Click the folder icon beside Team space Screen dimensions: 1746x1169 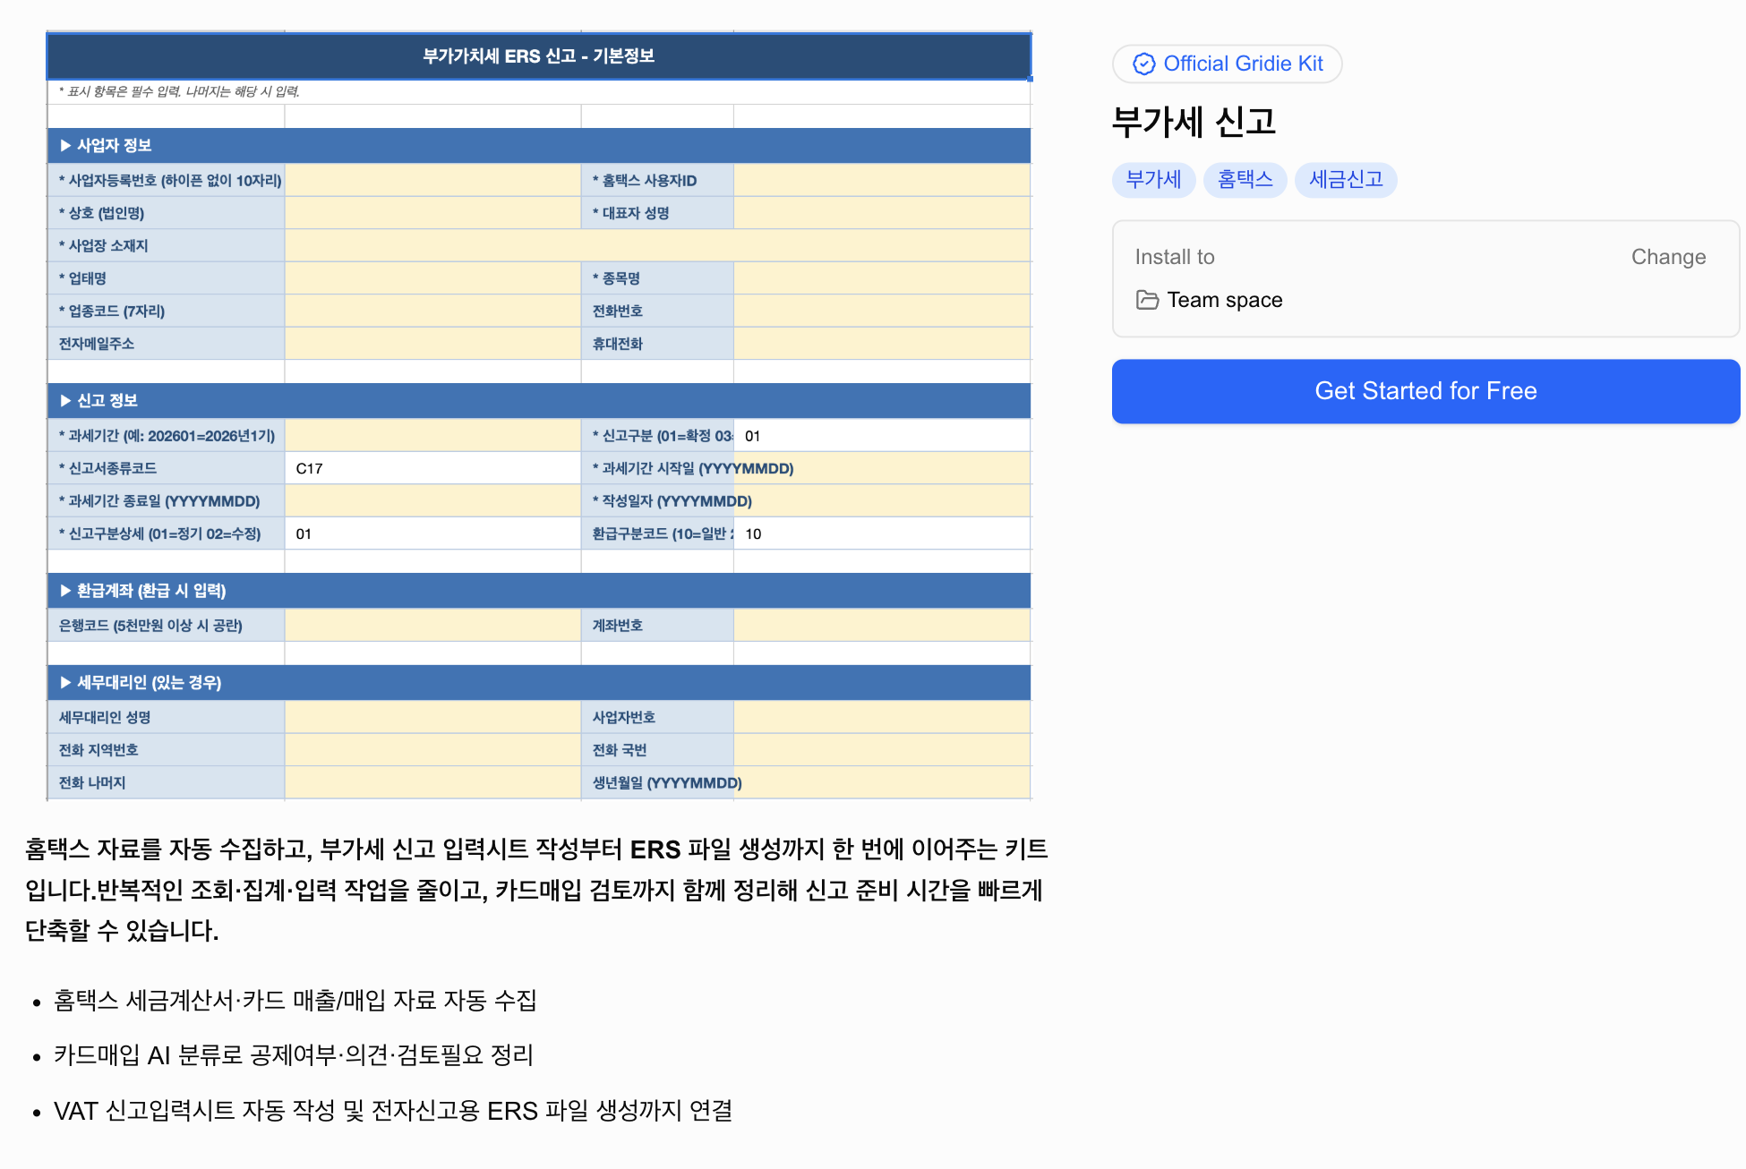tap(1147, 300)
